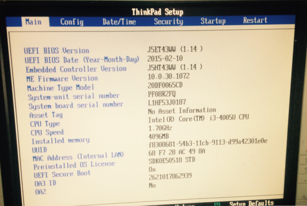Click the OA2 No value
The image size is (307, 206).
tap(152, 185)
